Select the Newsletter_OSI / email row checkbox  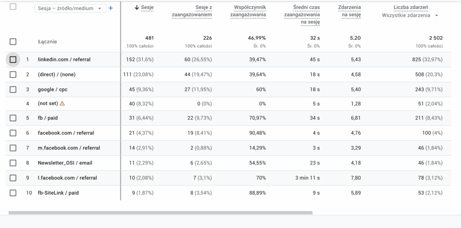point(13,163)
